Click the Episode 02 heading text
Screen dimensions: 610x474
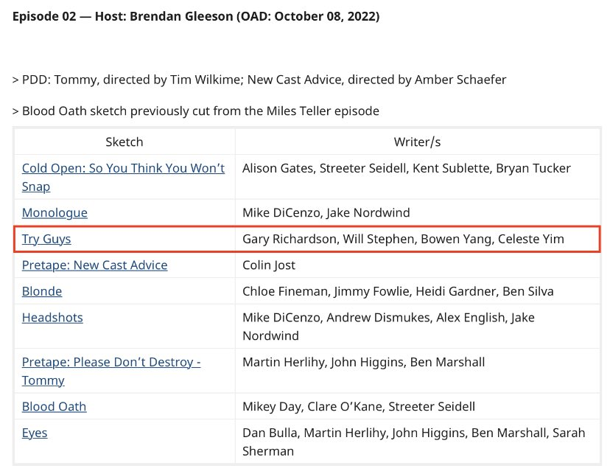196,16
